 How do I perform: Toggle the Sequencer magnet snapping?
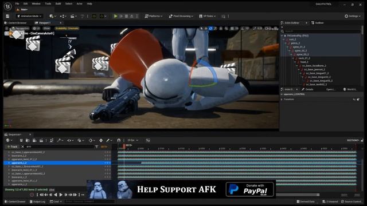[119, 140]
